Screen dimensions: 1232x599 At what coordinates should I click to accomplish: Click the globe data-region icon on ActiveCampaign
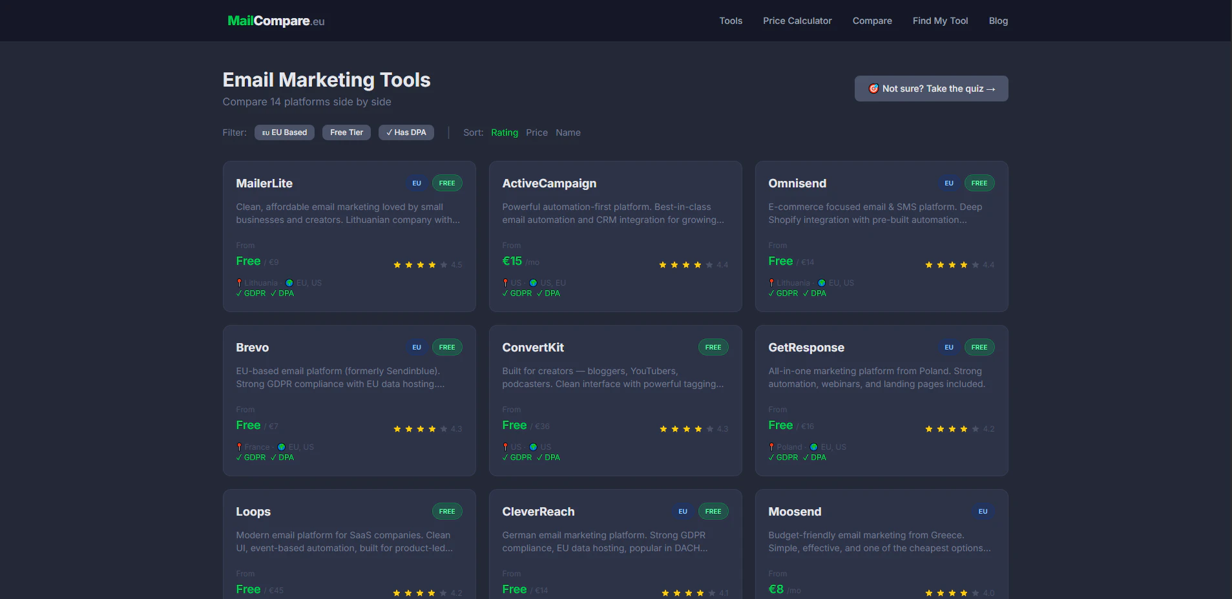(534, 283)
